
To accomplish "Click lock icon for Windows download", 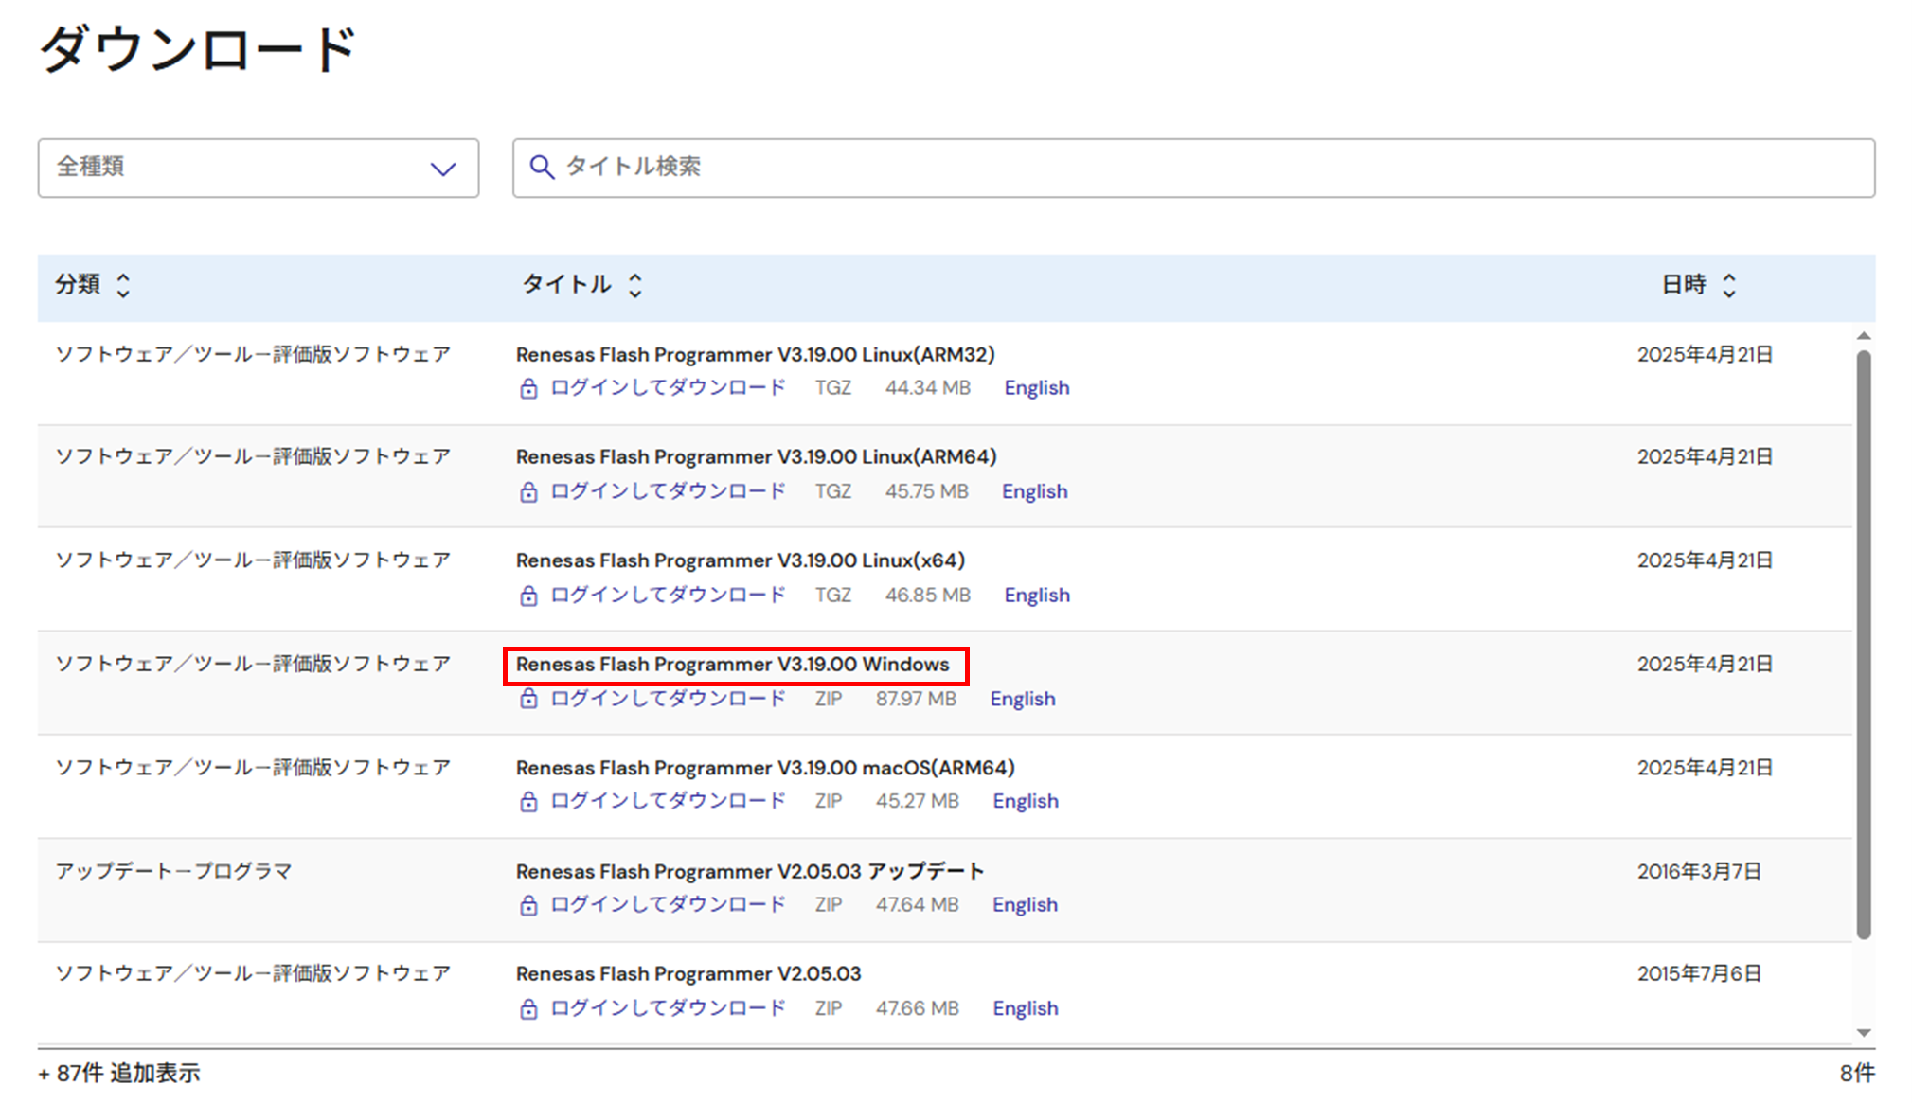I will coord(528,699).
